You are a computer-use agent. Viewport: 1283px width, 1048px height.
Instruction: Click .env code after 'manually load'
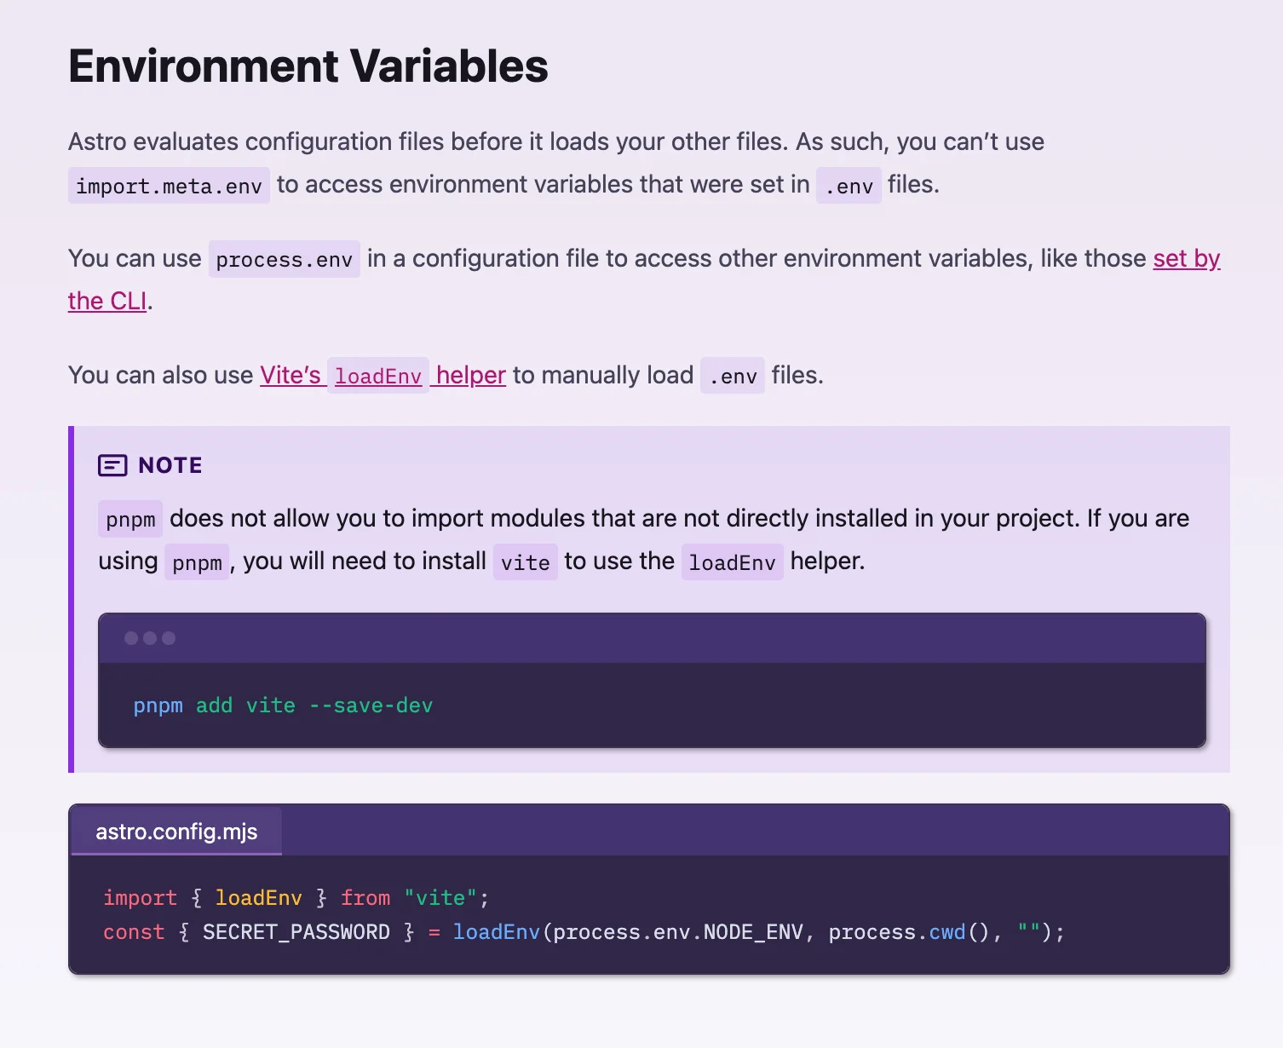(733, 376)
